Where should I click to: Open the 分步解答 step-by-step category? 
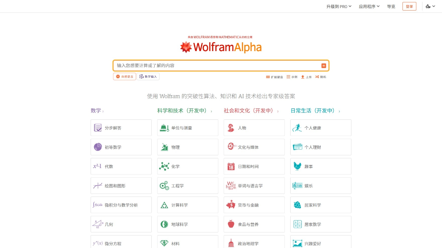point(121,128)
